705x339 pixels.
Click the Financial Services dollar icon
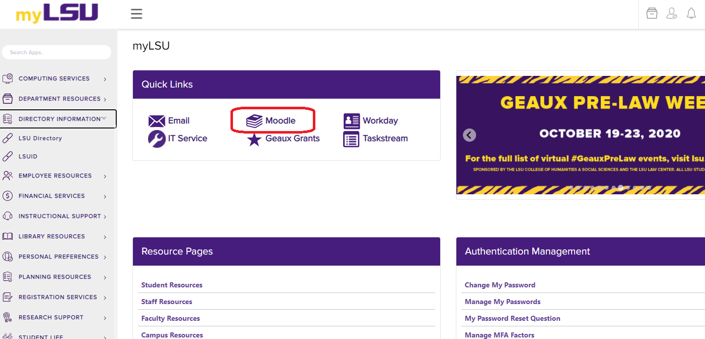tap(8, 196)
